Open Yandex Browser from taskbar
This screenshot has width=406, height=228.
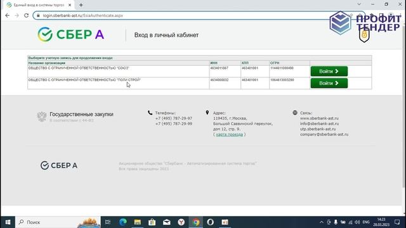(x=181, y=222)
